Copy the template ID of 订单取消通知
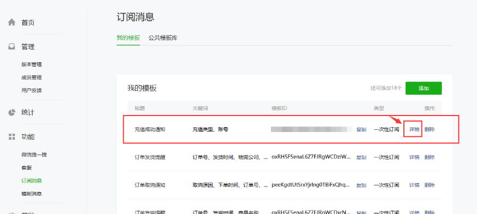 (361, 185)
